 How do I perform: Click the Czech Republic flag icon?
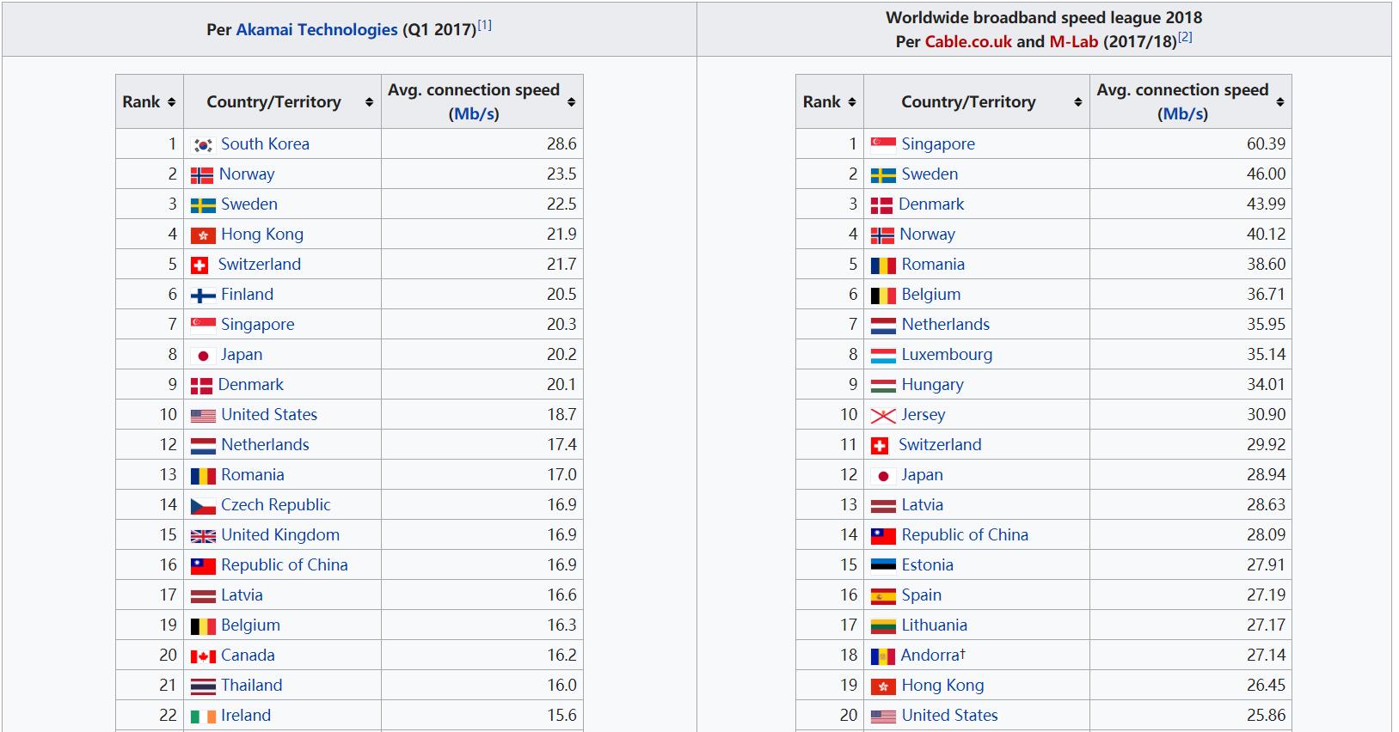(x=203, y=506)
